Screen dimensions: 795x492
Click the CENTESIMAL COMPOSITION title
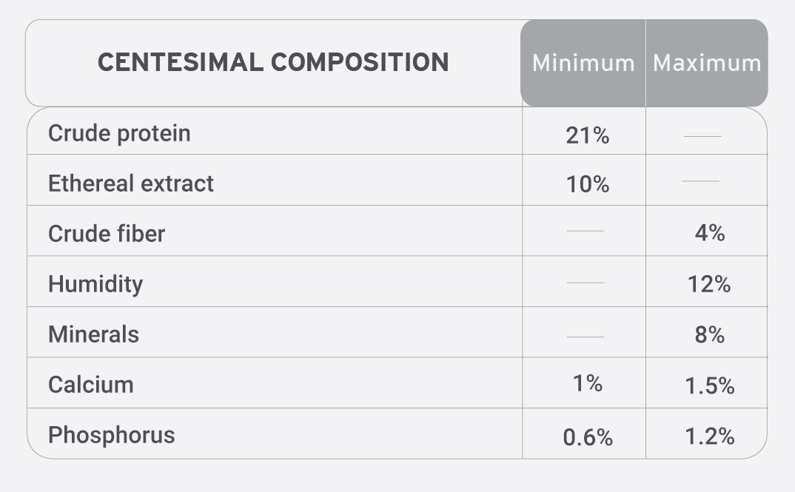273,62
